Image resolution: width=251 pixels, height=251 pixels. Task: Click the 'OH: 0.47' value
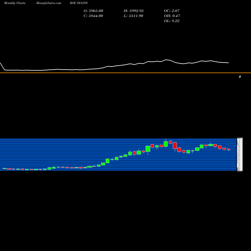coord(172,16)
